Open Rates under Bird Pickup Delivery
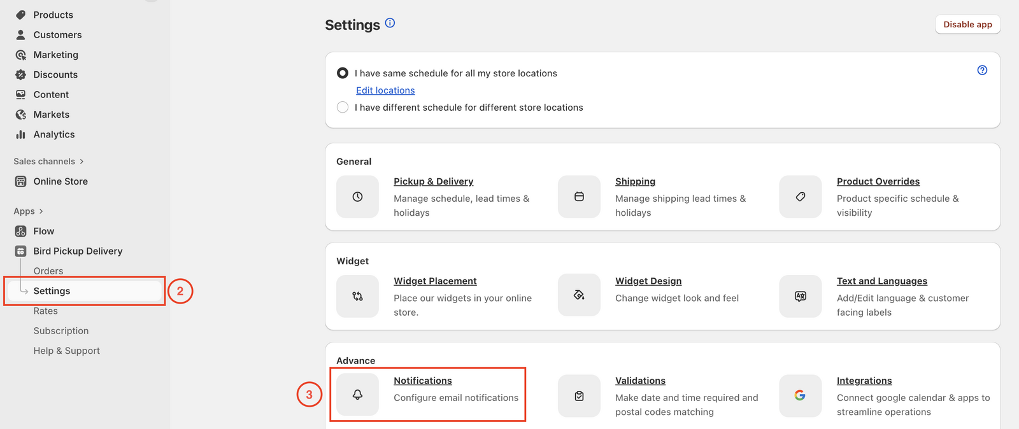Image resolution: width=1019 pixels, height=429 pixels. pos(45,311)
